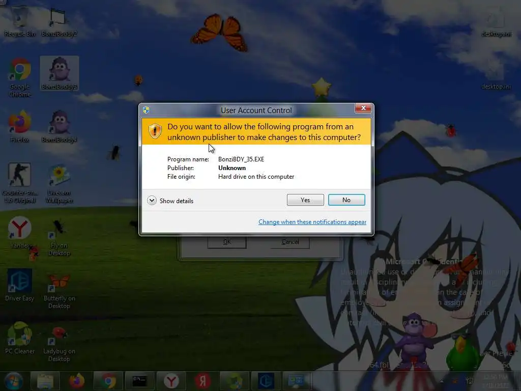Open Change when these notifications appear link
This screenshot has height=391, width=521.
pos(312,222)
